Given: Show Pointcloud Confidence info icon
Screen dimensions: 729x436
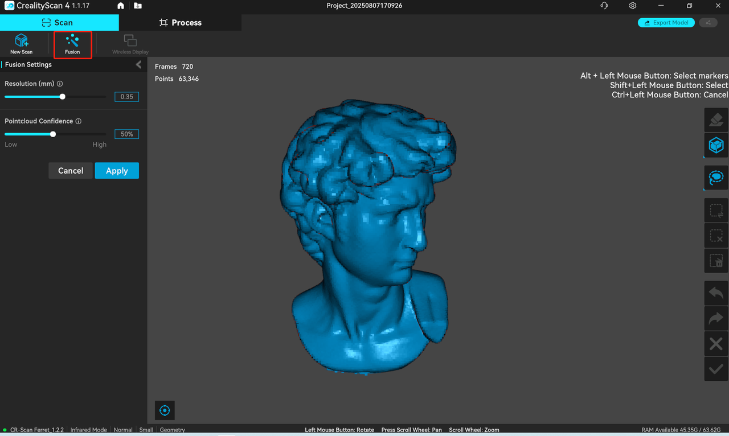Looking at the screenshot, I should click(79, 121).
